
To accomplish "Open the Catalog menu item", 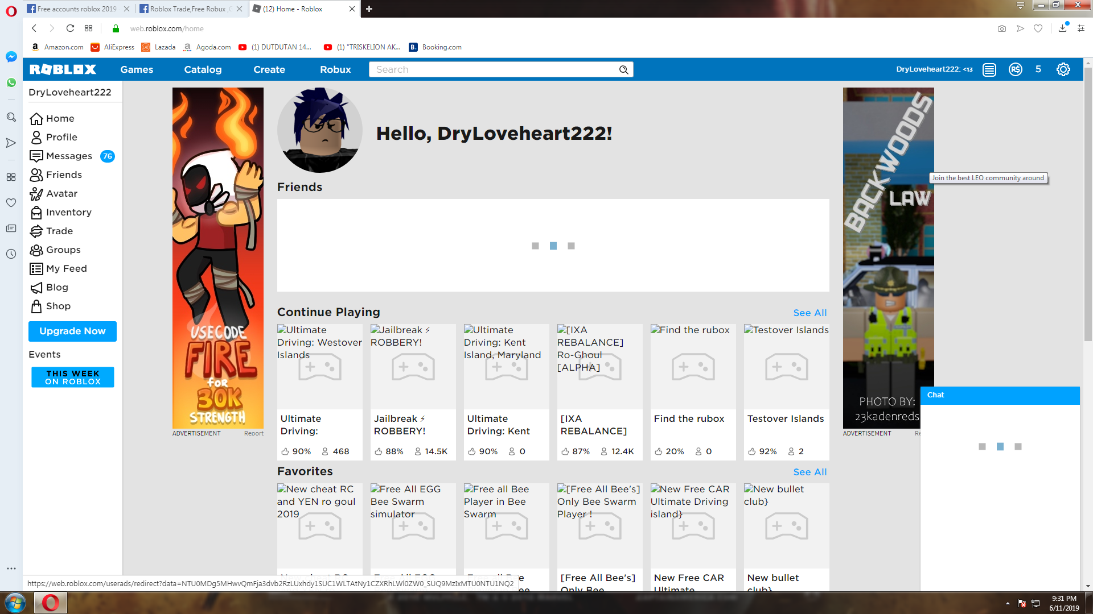I will coord(203,69).
